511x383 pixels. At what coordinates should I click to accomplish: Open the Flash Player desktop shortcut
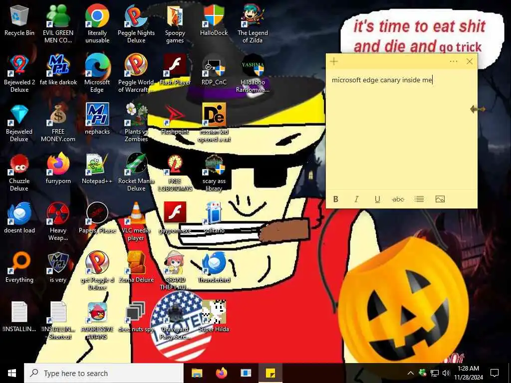pyautogui.click(x=175, y=70)
